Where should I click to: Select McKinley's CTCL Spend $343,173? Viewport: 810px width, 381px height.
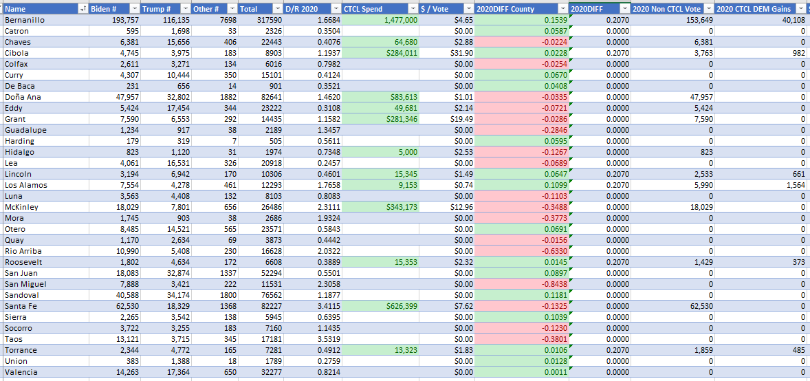click(x=380, y=207)
